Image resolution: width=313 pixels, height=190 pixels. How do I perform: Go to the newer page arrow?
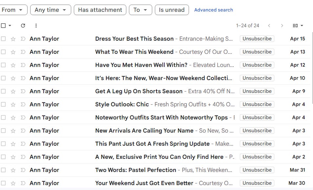coord(269,26)
